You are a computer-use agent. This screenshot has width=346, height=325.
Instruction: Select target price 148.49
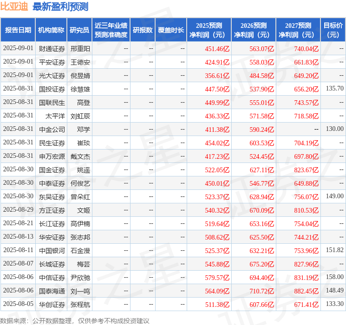[x=335, y=290]
